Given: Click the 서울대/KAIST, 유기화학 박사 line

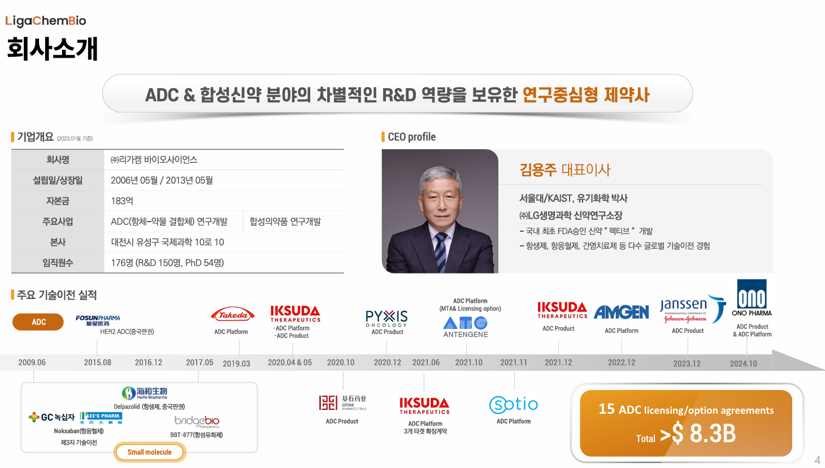Looking at the screenshot, I should 574,198.
